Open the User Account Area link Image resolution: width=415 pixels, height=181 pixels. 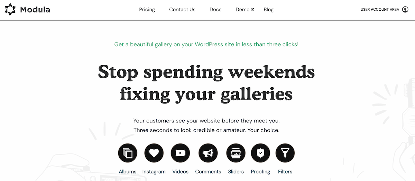(x=380, y=10)
